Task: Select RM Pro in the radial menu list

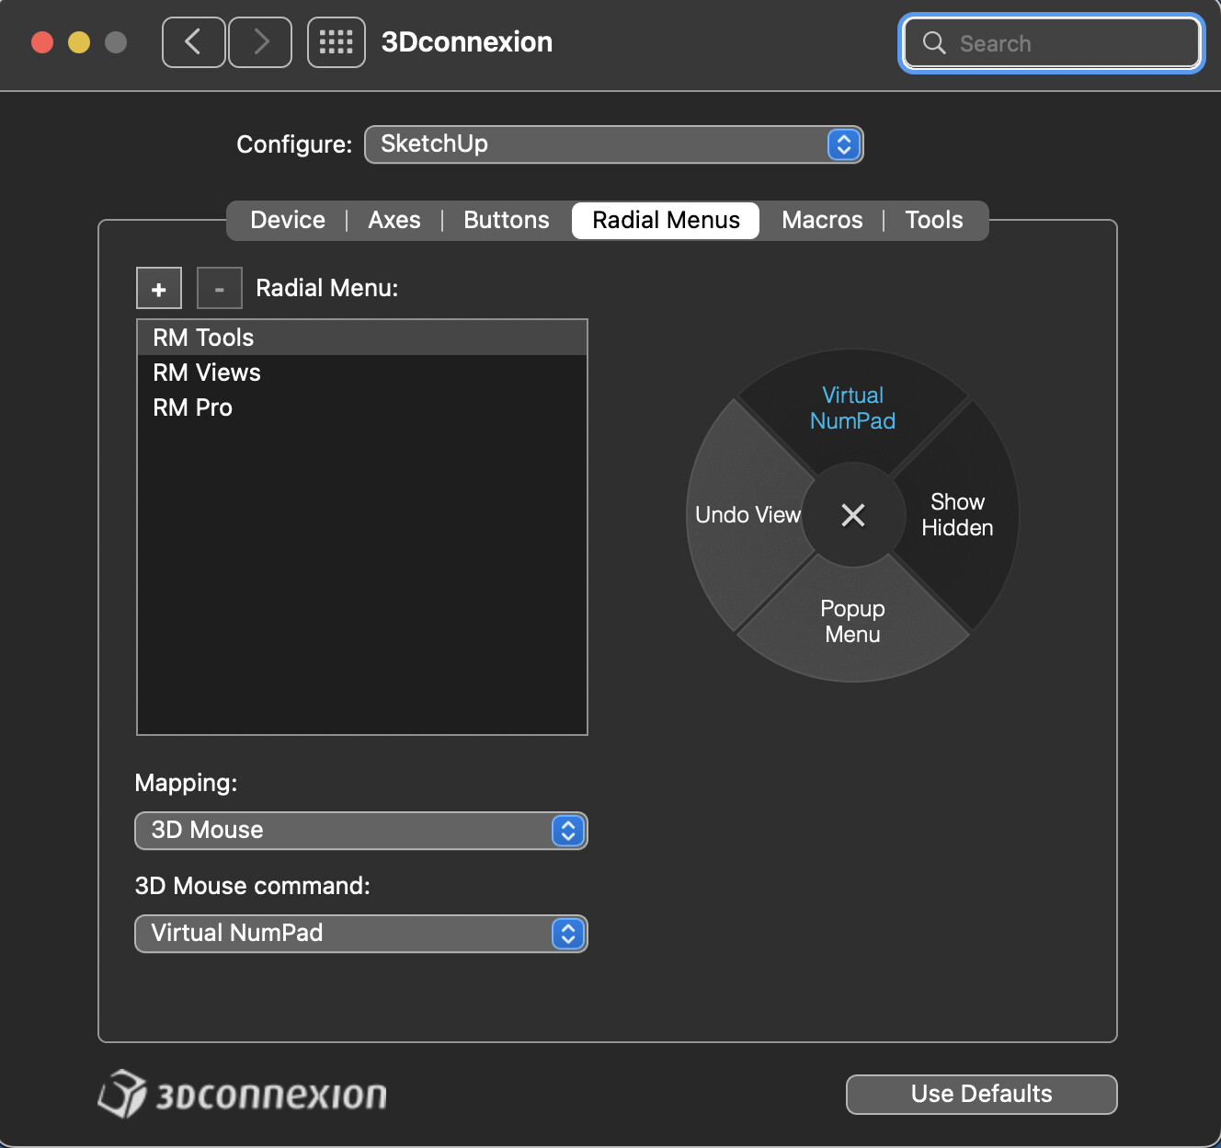Action: coord(361,408)
